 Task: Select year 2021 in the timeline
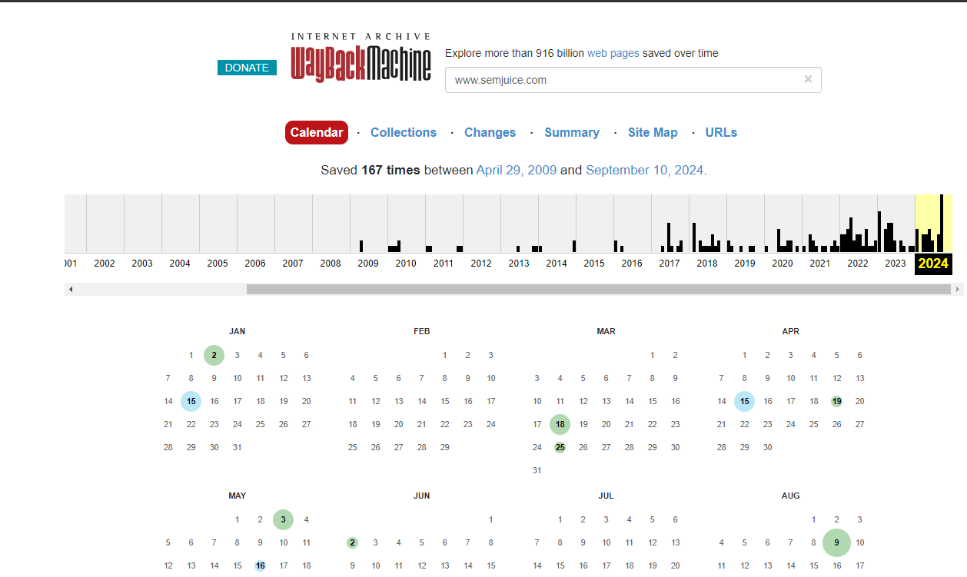click(820, 264)
